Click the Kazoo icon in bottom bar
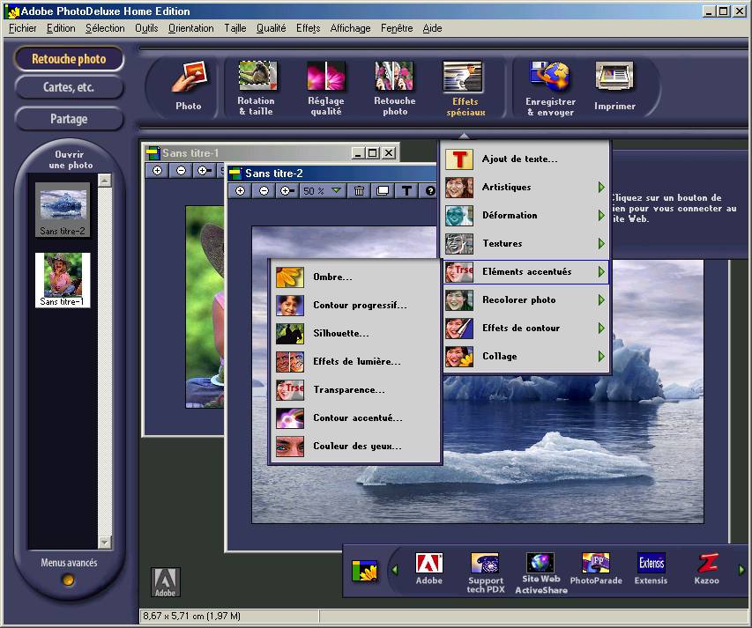Image resolution: width=752 pixels, height=628 pixels. click(x=706, y=564)
